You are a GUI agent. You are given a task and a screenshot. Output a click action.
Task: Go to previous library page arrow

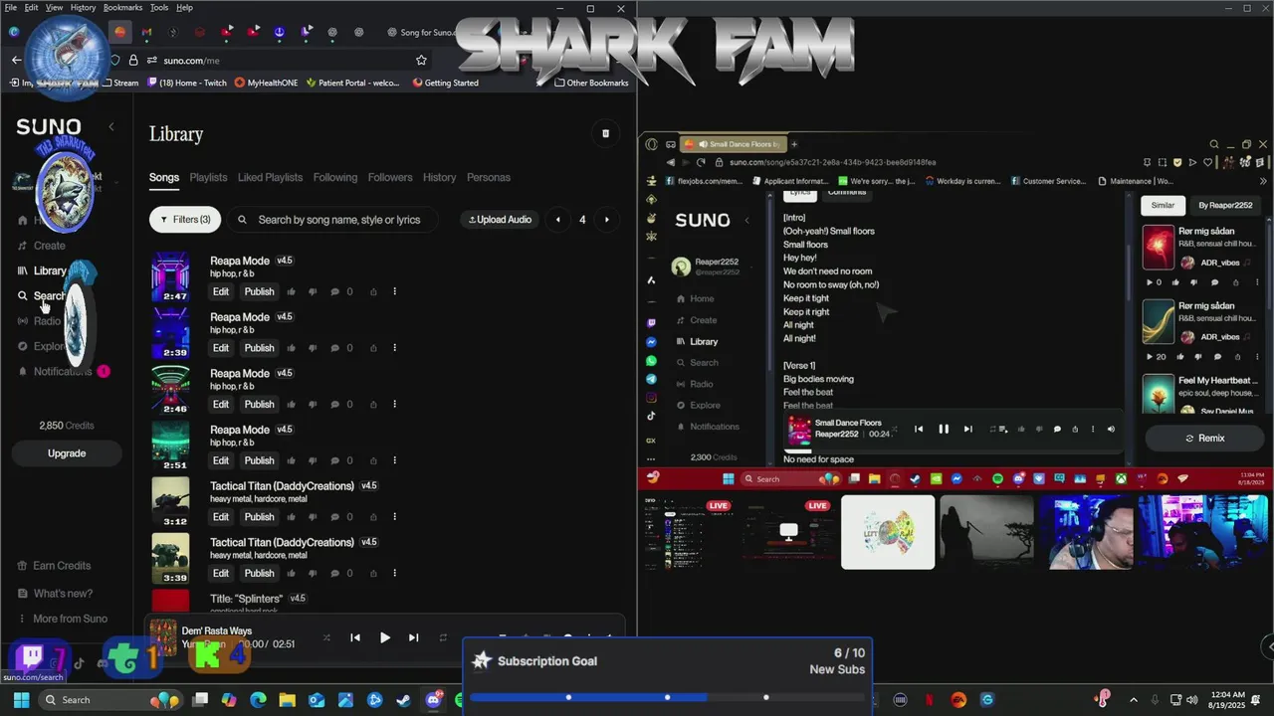(557, 220)
